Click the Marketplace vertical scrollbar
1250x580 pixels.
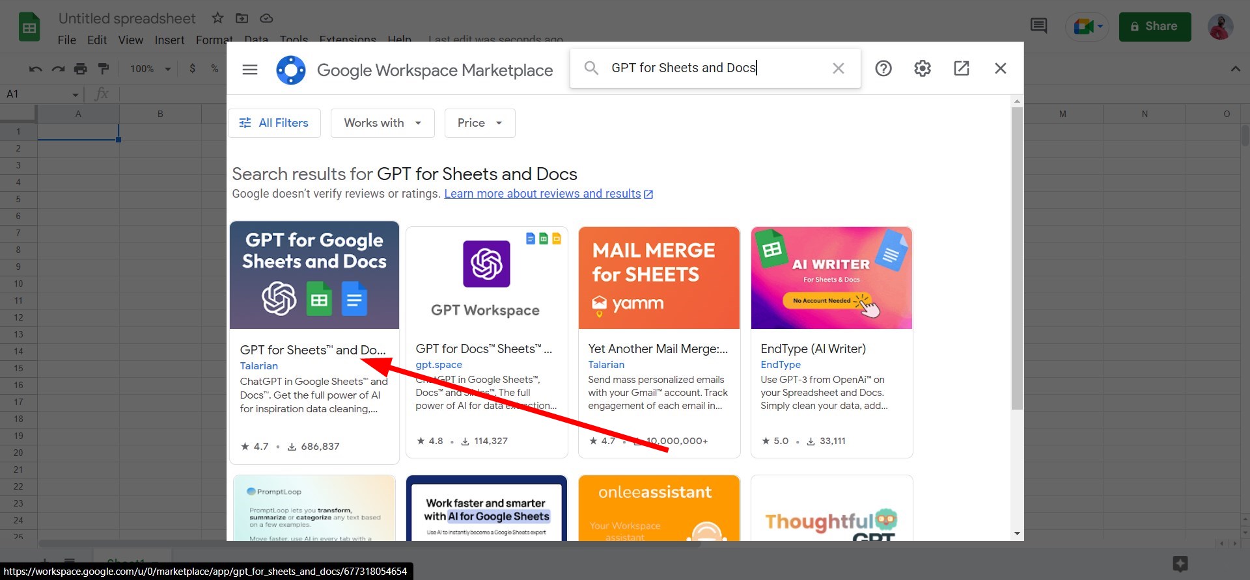[1017, 259]
